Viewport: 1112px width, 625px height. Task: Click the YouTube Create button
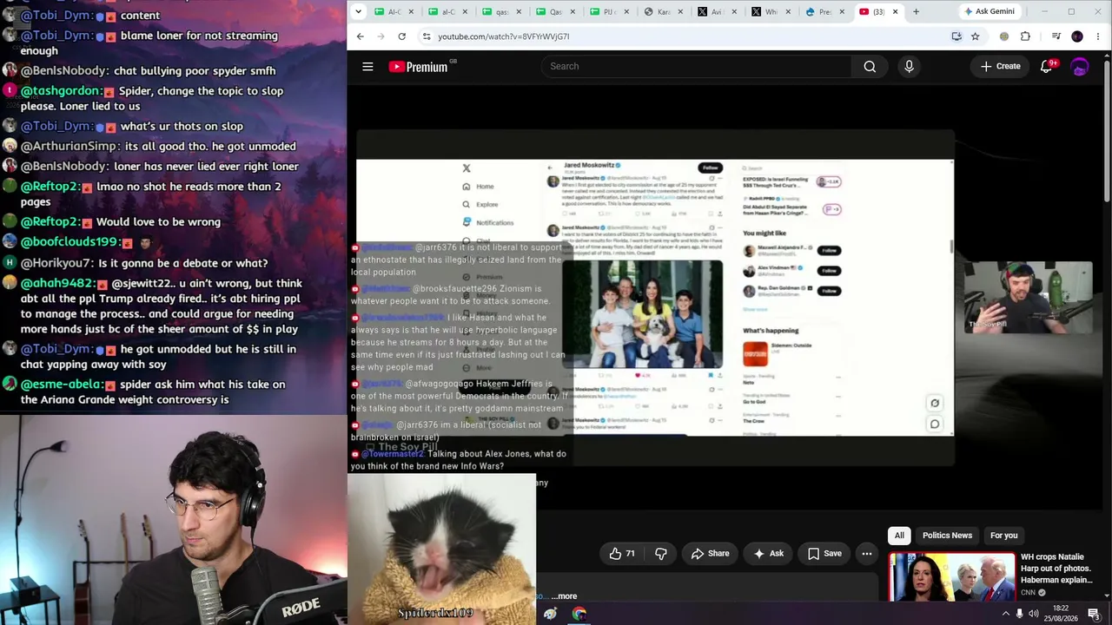[1001, 66]
